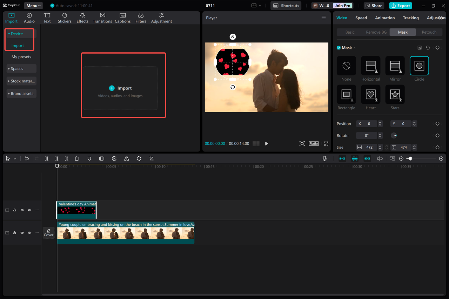Click the Delete icon above the timeline
The width and height of the screenshot is (449, 299).
click(x=77, y=158)
